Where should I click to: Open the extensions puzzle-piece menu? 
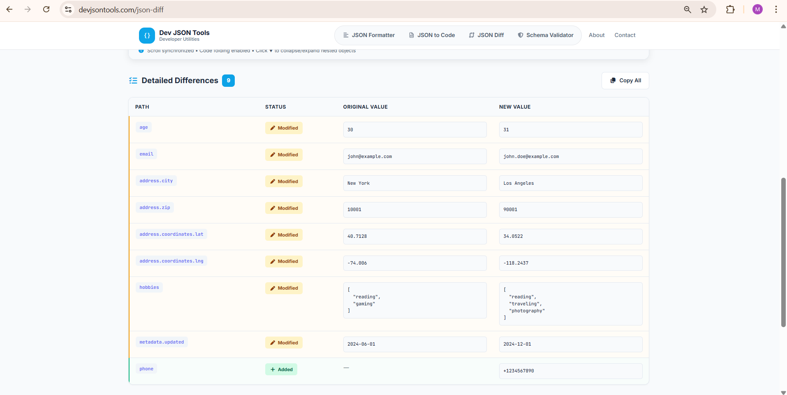pos(730,9)
